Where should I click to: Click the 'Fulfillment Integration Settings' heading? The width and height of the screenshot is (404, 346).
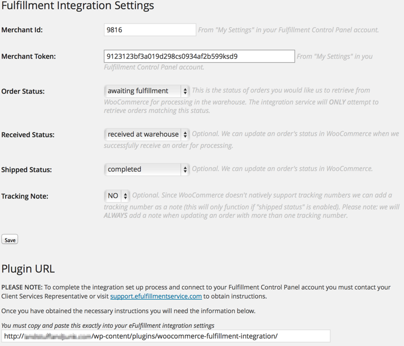[x=78, y=7]
